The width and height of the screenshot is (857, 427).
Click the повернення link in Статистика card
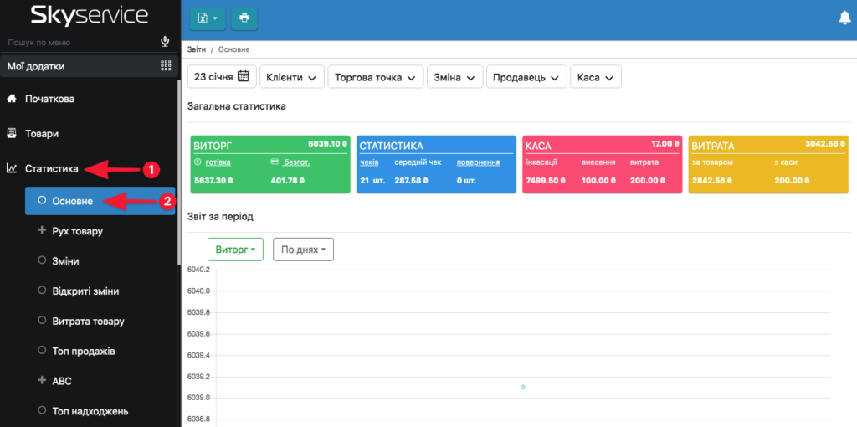click(x=476, y=162)
